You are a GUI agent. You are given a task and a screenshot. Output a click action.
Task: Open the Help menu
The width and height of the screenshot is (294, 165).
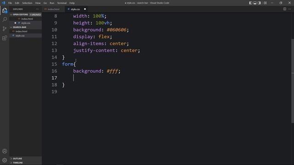click(72, 3)
